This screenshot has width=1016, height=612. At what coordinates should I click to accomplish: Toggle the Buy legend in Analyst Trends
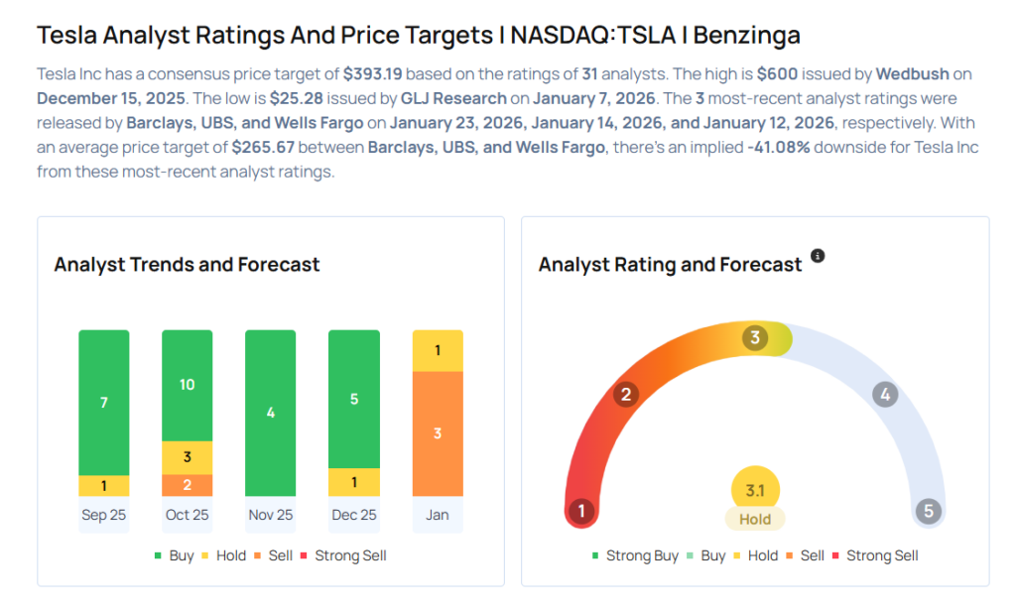175,555
